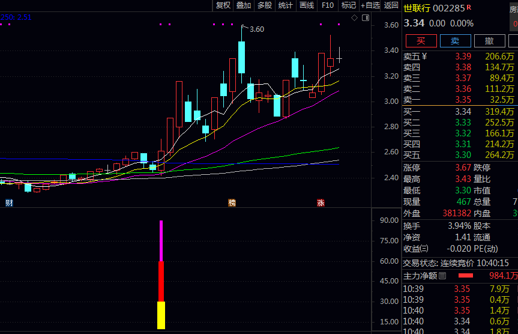Viewport: 518px width, 334px height.
Task: Click the ㈢ icon beside 收益
Action: pyautogui.click(x=424, y=249)
